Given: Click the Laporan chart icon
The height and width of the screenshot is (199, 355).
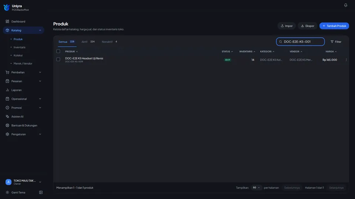Looking at the screenshot, I should point(7,90).
